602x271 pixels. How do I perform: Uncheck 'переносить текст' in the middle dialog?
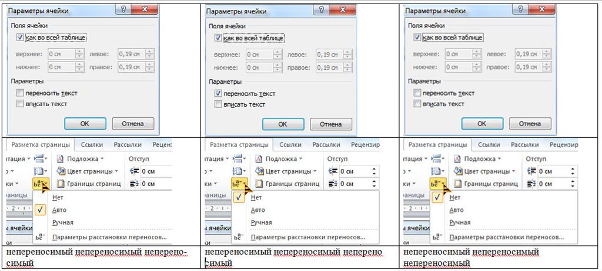point(219,93)
